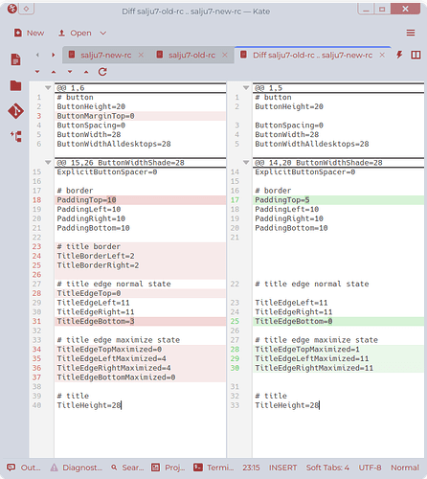This screenshot has width=427, height=479.
Task: Go to previous tab with left arrow
Action: [37, 55]
